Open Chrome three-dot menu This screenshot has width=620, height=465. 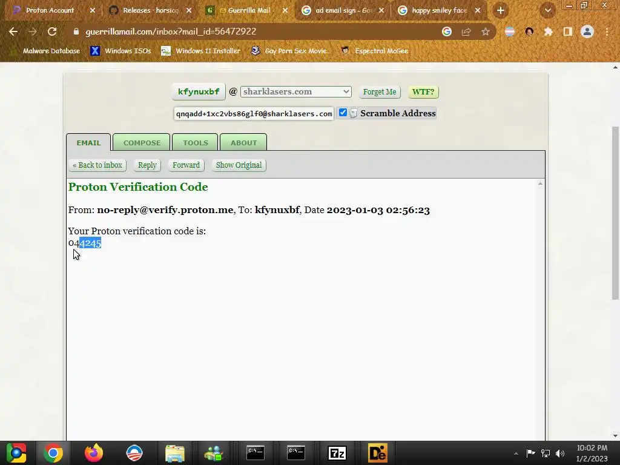[x=607, y=31]
